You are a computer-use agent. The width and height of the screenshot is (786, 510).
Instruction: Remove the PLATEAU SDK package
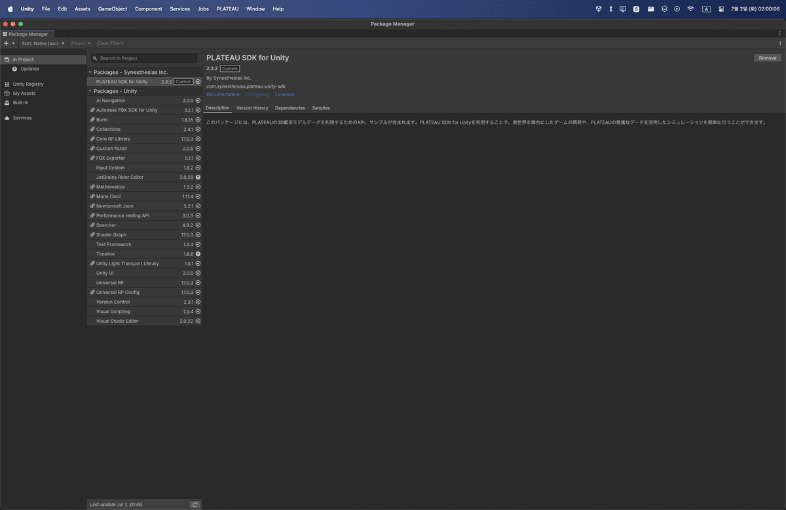[766, 58]
